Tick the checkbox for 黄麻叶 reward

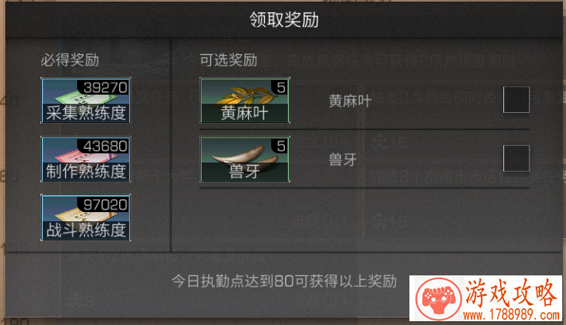pos(516,99)
